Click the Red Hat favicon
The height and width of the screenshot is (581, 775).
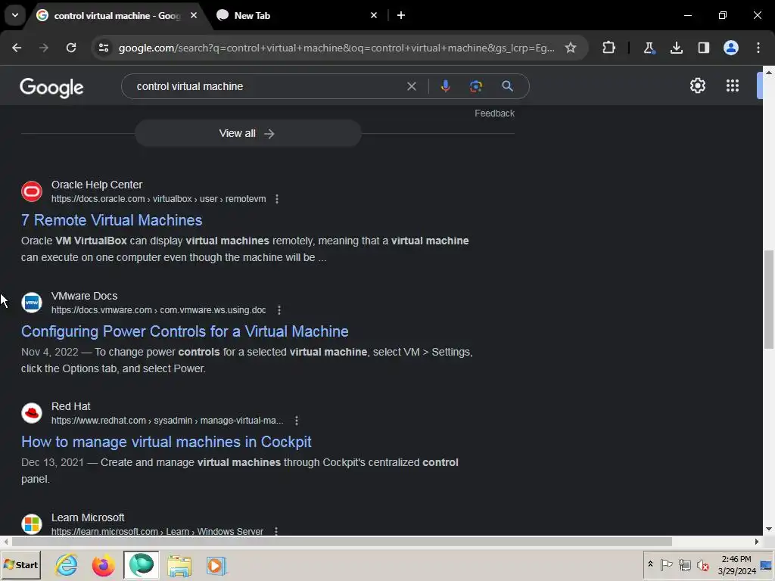[x=32, y=413]
